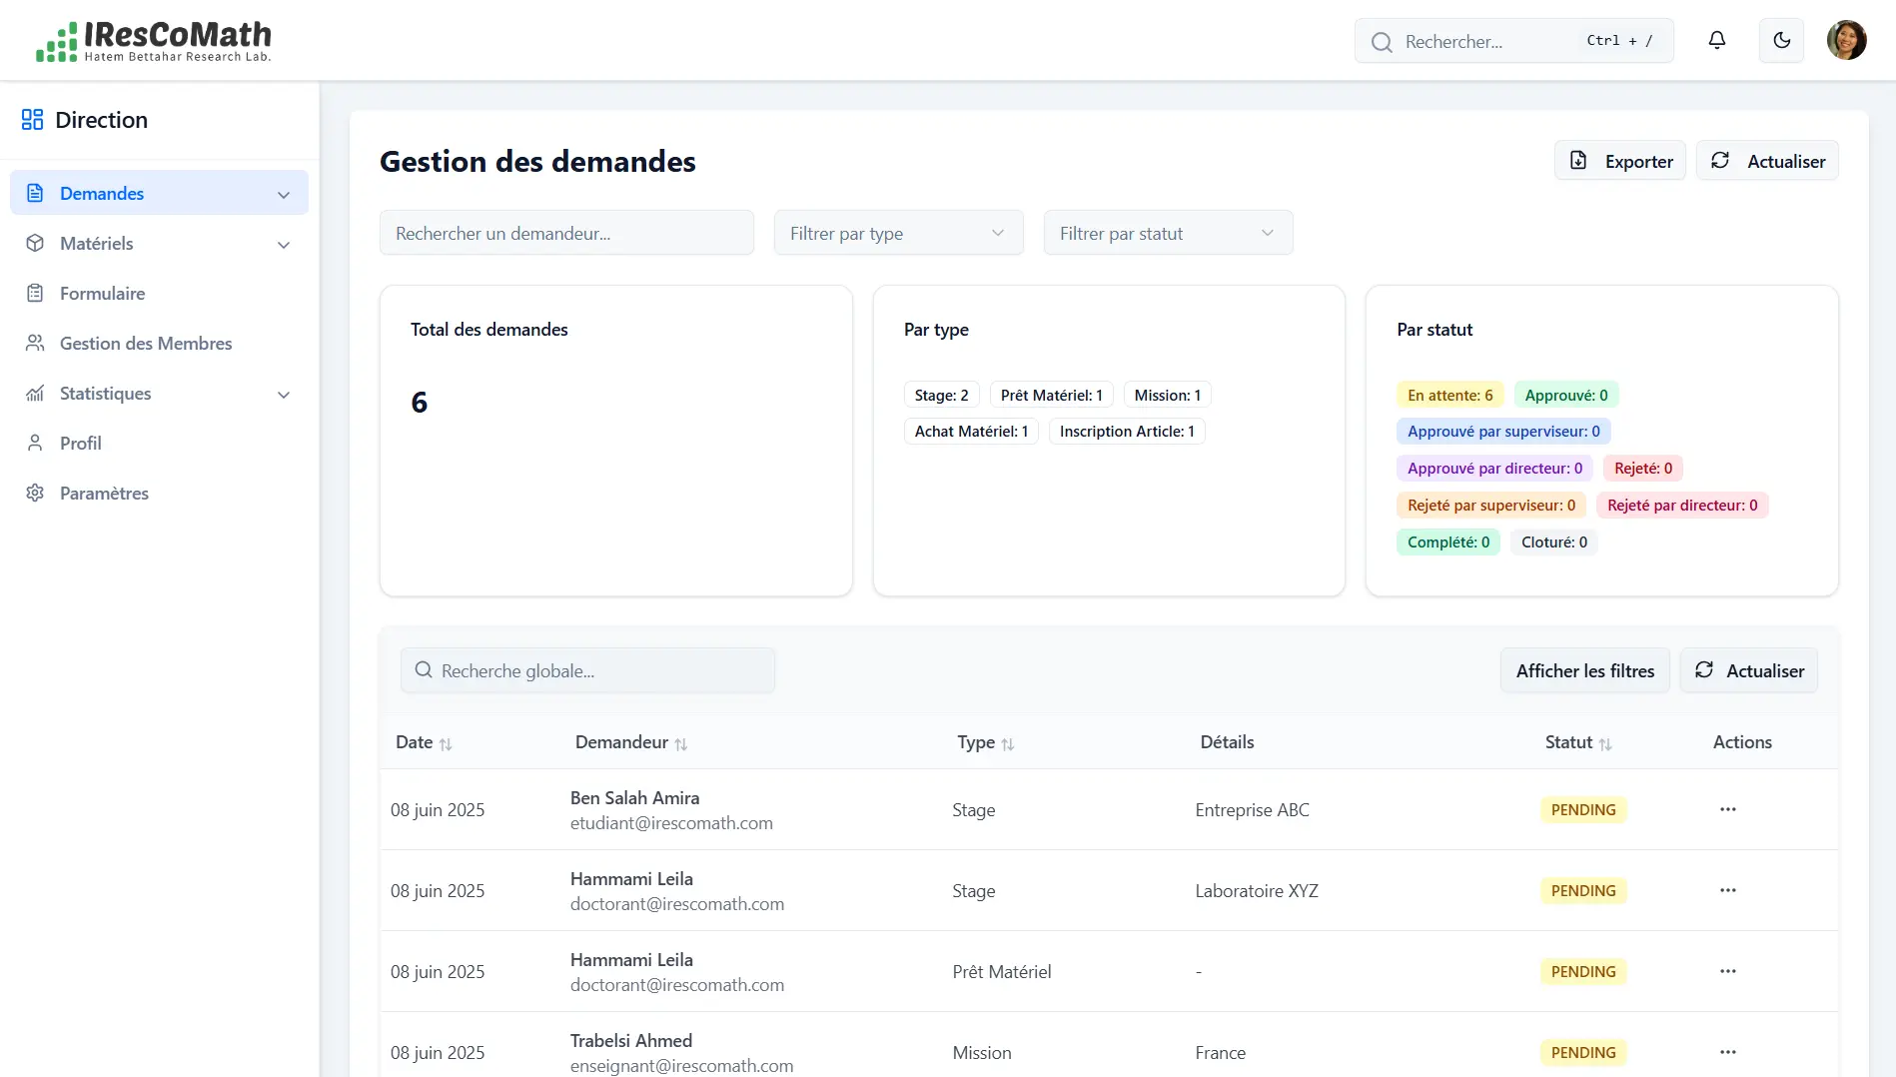Click the search magnifier in global search

pyautogui.click(x=423, y=670)
